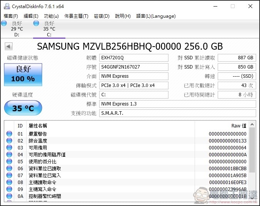
Task: Open the 說明(H) menu
Action: pos(123,16)
